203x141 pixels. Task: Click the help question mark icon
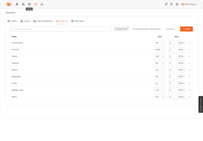[171, 4]
